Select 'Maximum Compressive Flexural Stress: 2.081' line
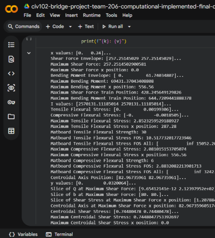Screen dimensions: 215x238 (x=118, y=149)
